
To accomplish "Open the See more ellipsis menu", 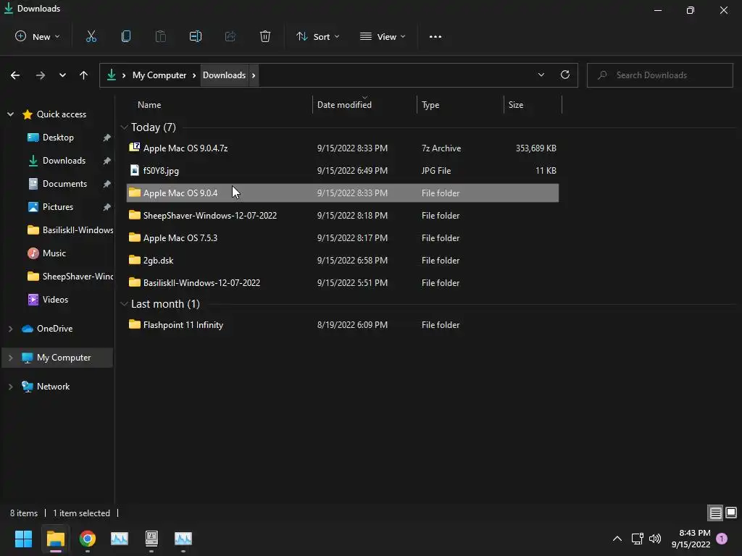I will tap(435, 36).
